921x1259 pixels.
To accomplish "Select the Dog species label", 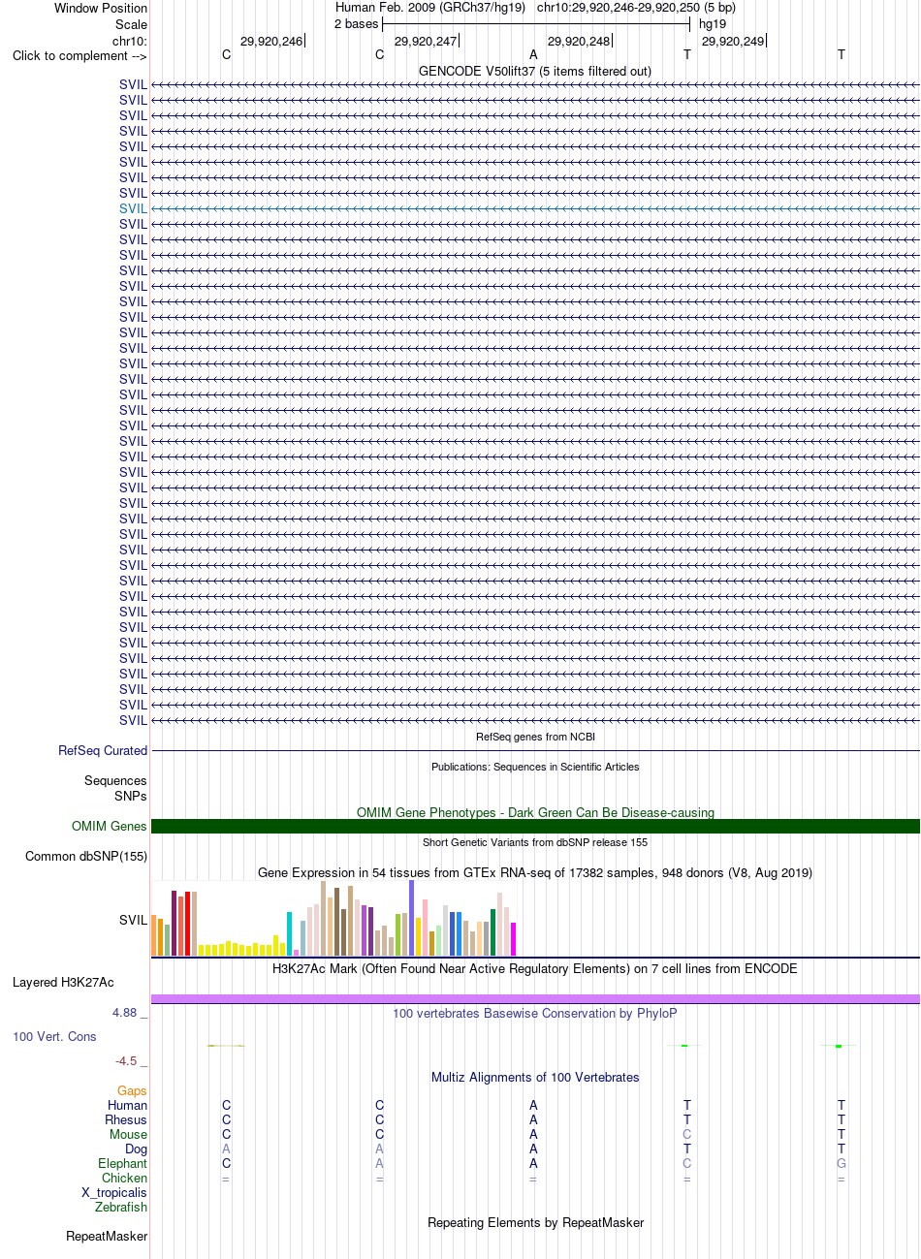I will 137,1149.
